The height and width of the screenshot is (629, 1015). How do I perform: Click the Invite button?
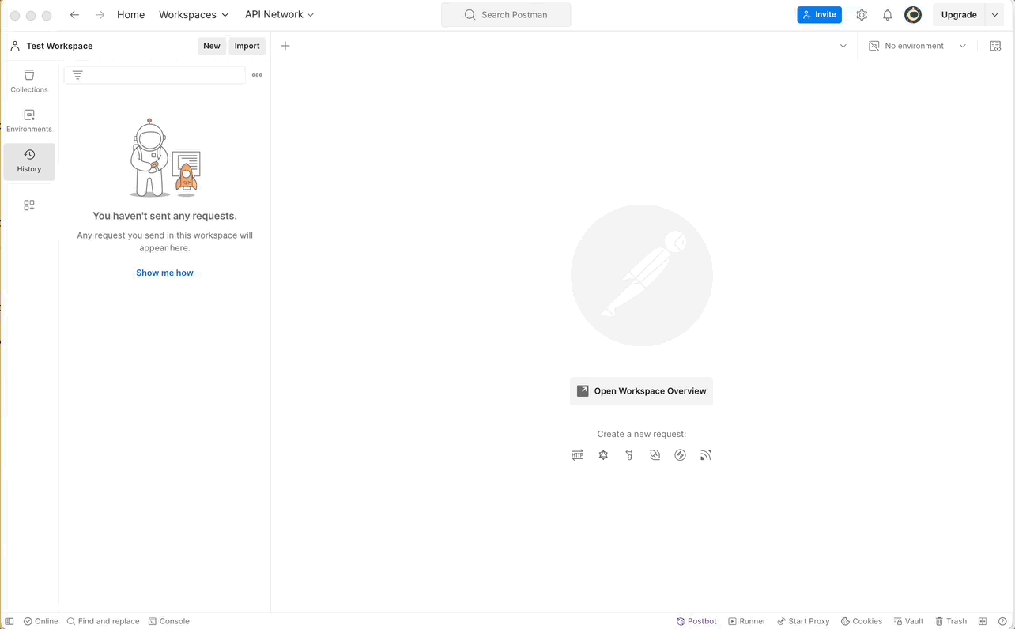pos(819,15)
